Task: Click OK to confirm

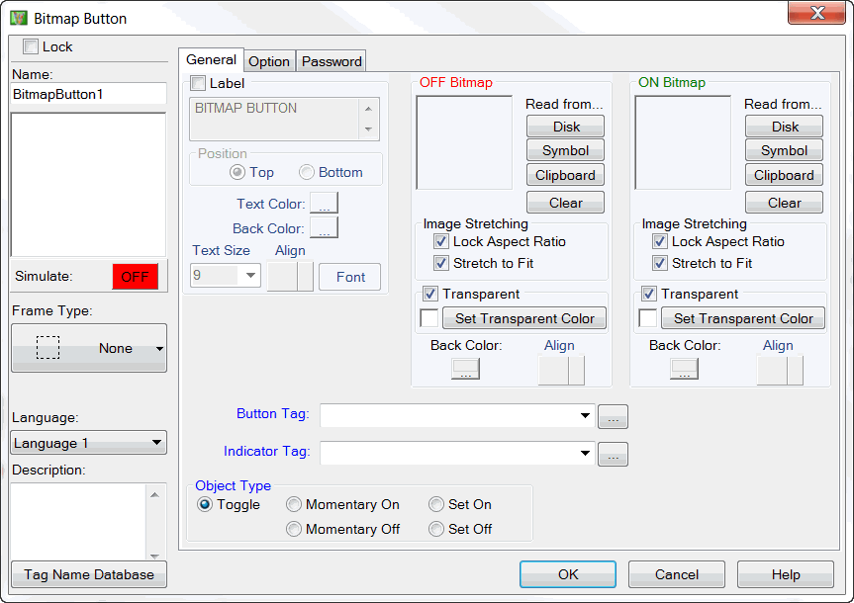Action: click(568, 574)
